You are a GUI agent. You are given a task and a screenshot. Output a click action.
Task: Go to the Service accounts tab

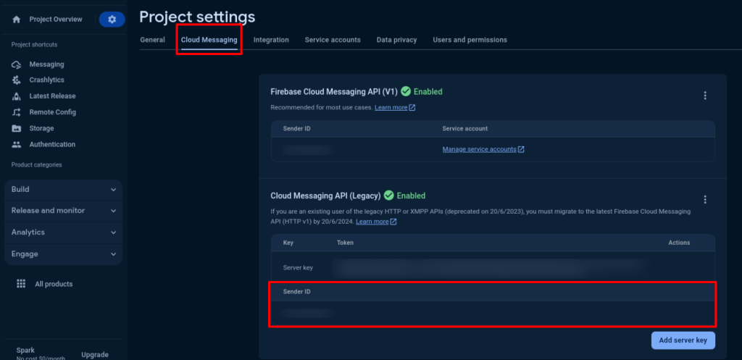(333, 40)
